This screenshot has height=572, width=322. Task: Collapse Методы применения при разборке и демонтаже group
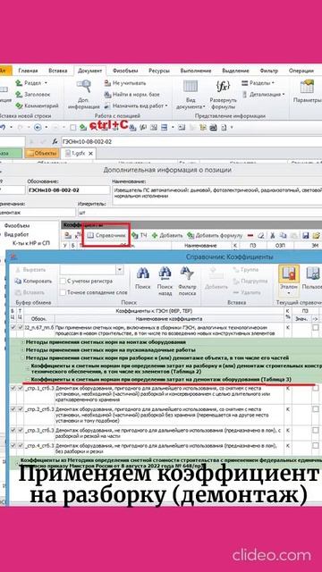click(x=23, y=357)
